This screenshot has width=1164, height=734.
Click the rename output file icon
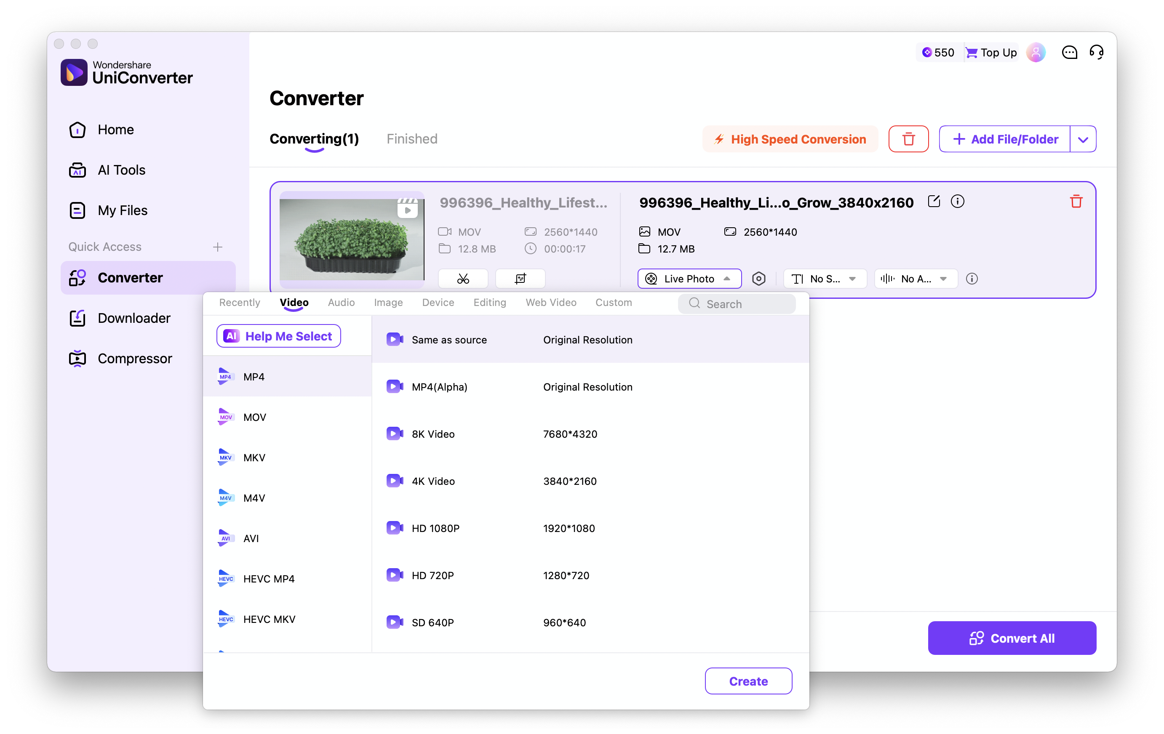[x=933, y=202]
